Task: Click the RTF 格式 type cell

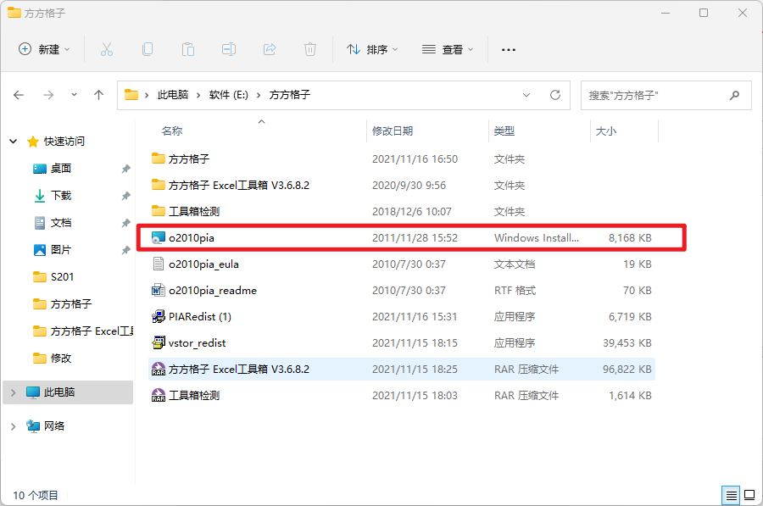Action: click(x=515, y=291)
